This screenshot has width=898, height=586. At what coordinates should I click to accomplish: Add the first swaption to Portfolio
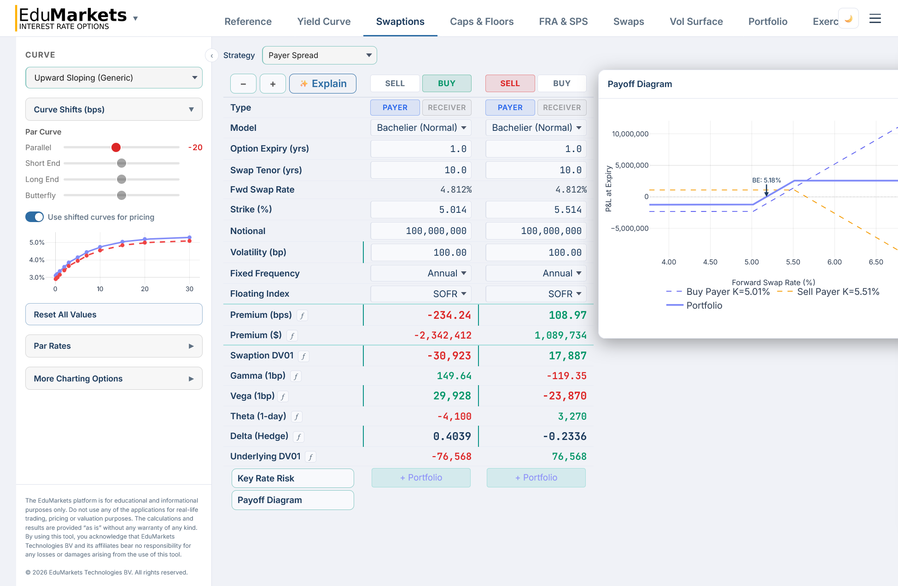coord(420,477)
